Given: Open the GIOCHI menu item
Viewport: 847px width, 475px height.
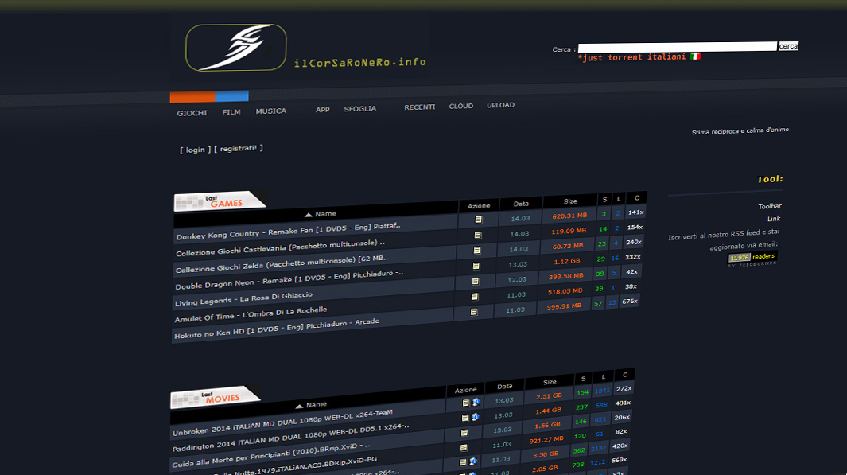Looking at the screenshot, I should [192, 113].
